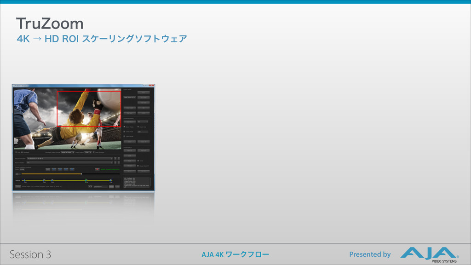Click the AJA Video Systems logo
The width and height of the screenshot is (471, 265).
430,255
